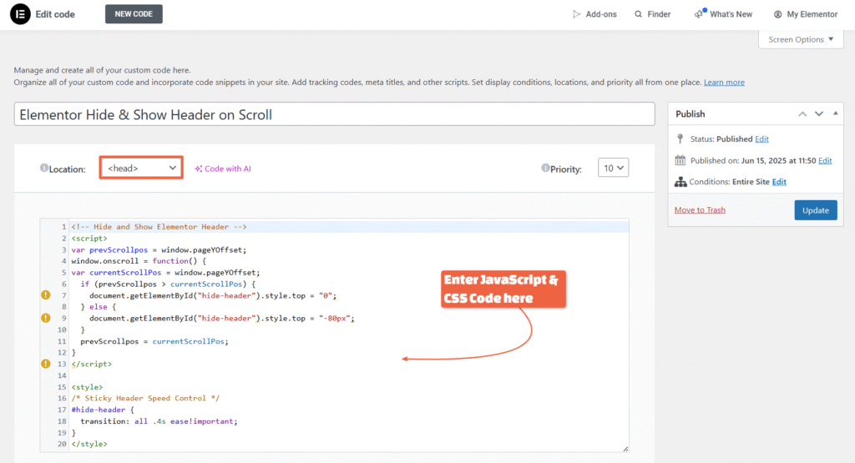This screenshot has height=463, width=855.
Task: Click the '<style>' tag on line 15
Action: 87,387
